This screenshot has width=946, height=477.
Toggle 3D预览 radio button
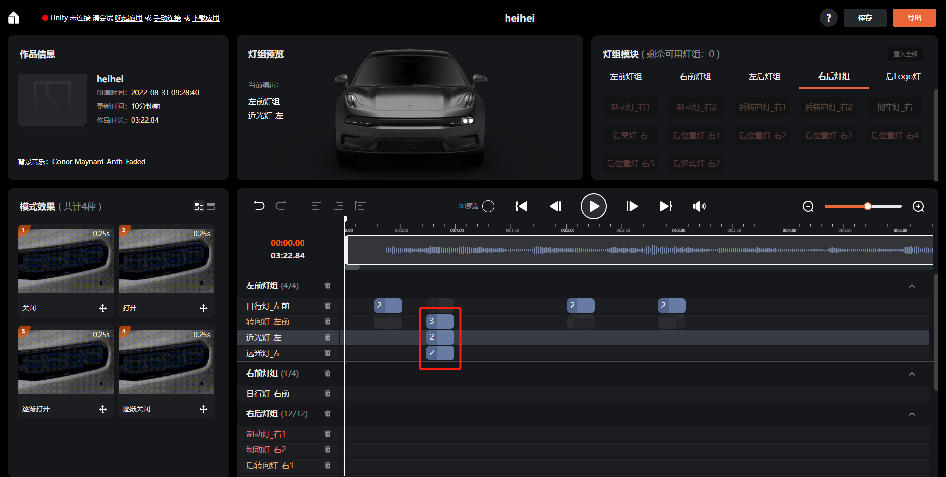[x=488, y=206]
